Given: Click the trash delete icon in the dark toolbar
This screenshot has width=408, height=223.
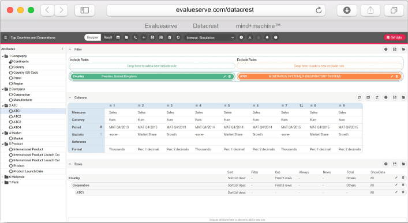Looking at the screenshot, I should (x=170, y=37).
